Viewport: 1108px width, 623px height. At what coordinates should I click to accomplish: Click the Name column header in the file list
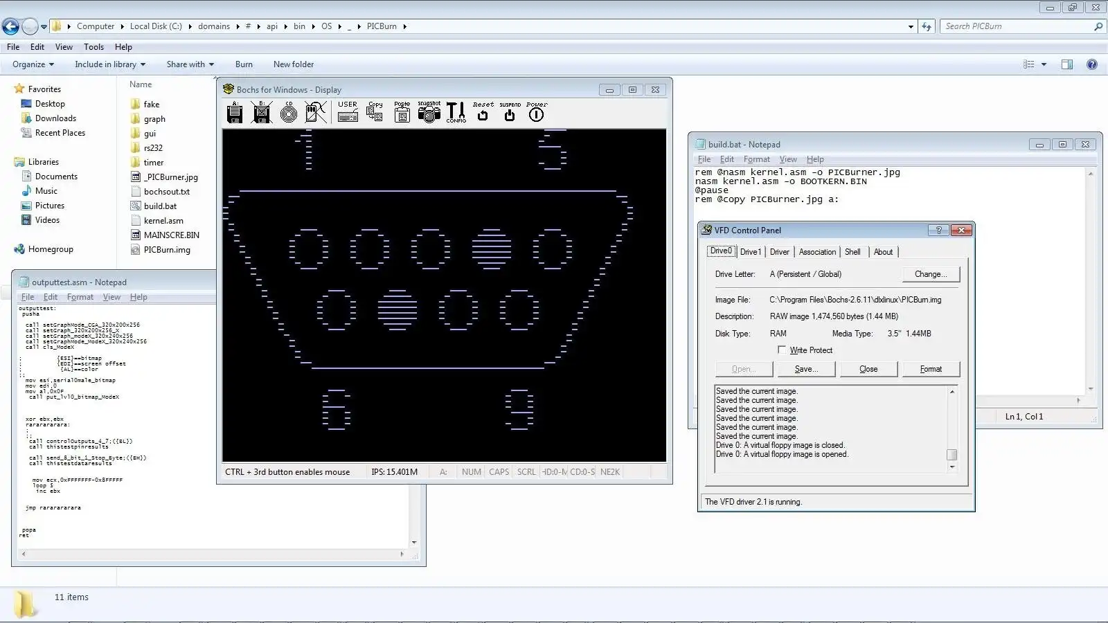pos(141,84)
